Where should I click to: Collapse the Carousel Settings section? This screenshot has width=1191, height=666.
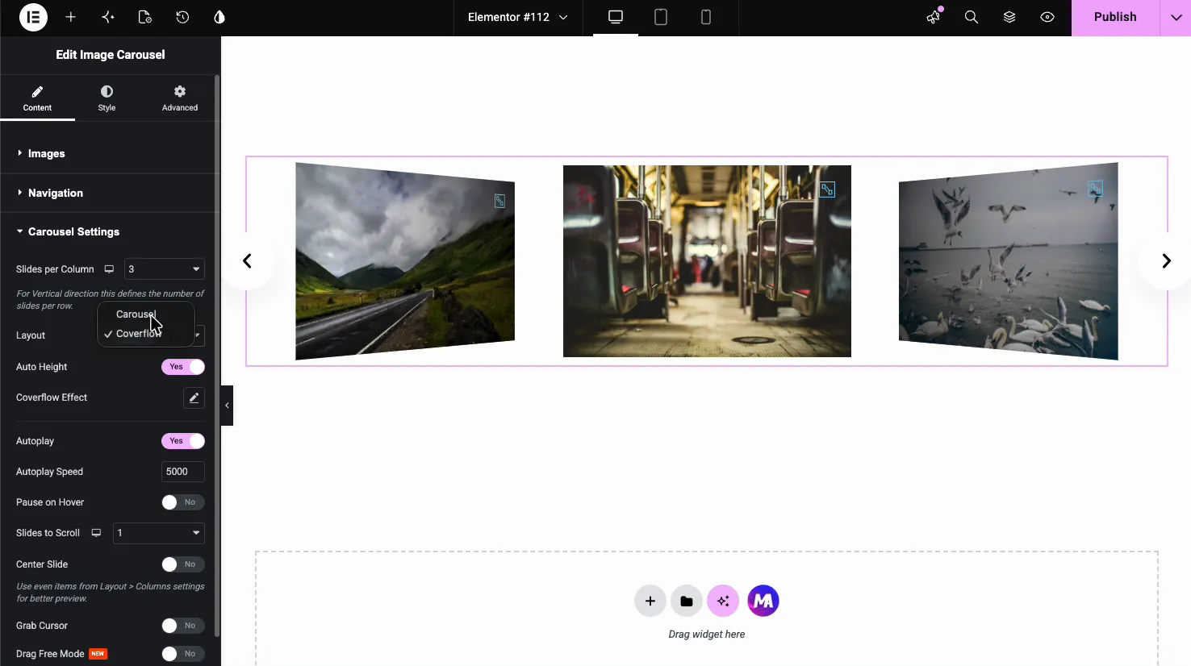click(x=108, y=231)
